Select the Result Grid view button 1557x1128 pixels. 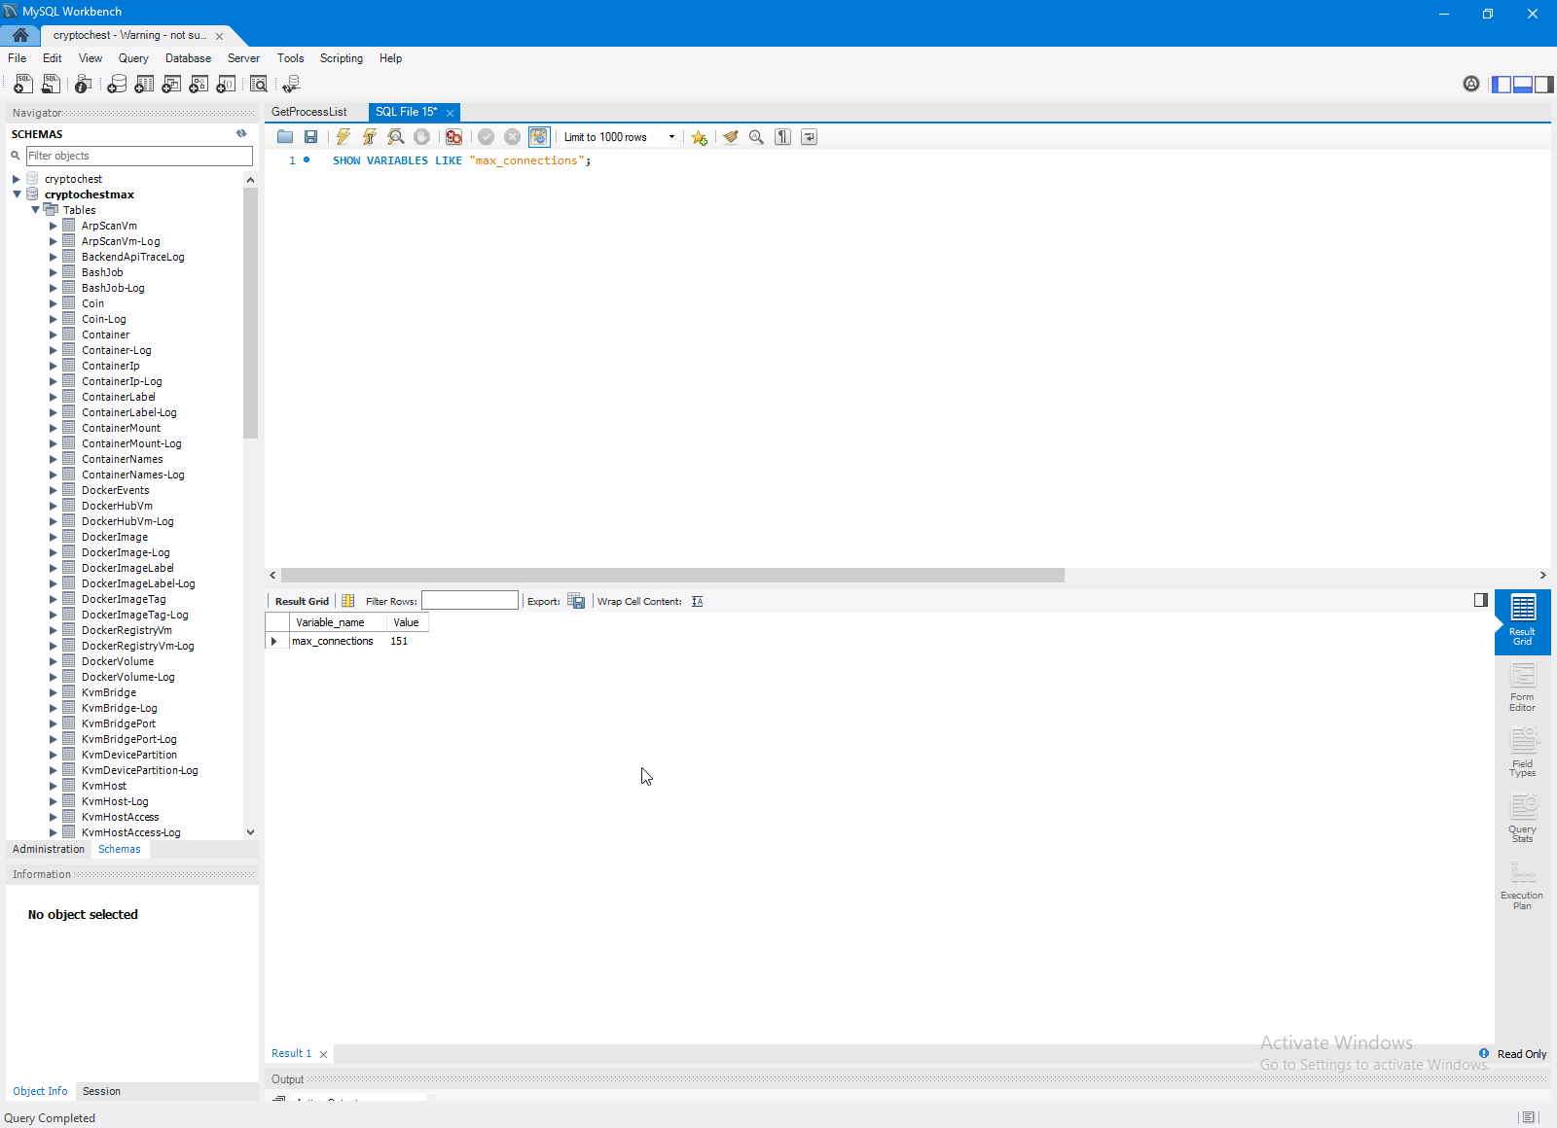pyautogui.click(x=1522, y=621)
